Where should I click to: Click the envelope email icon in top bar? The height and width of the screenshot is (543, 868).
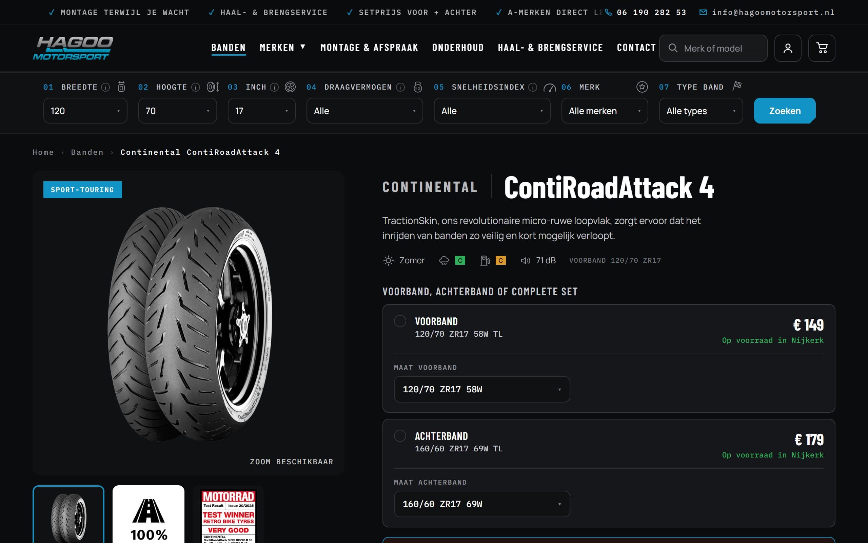click(x=703, y=12)
